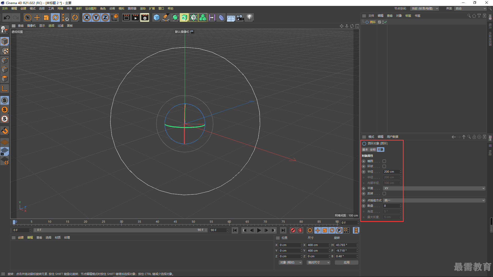Image resolution: width=493 pixels, height=277 pixels.
Task: Click the 应用 button
Action: click(347, 263)
